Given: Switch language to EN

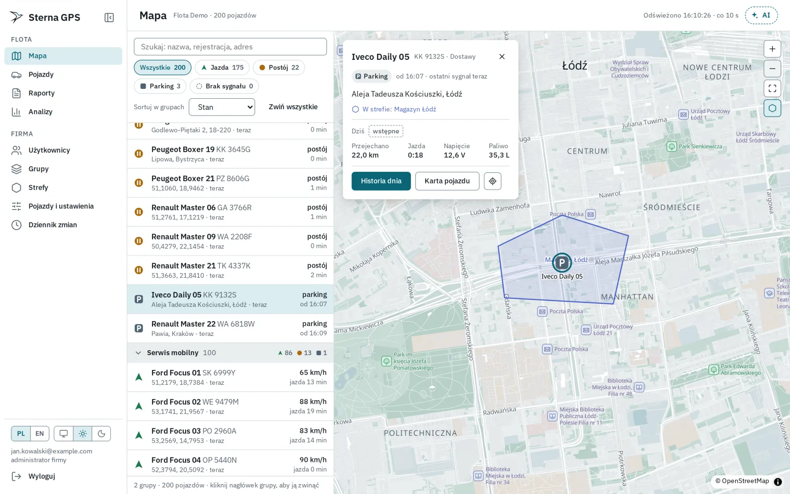Looking at the screenshot, I should pyautogui.click(x=39, y=434).
